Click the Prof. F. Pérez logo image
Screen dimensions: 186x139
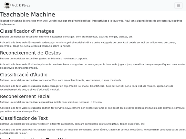pyautogui.click(x=7, y=5)
